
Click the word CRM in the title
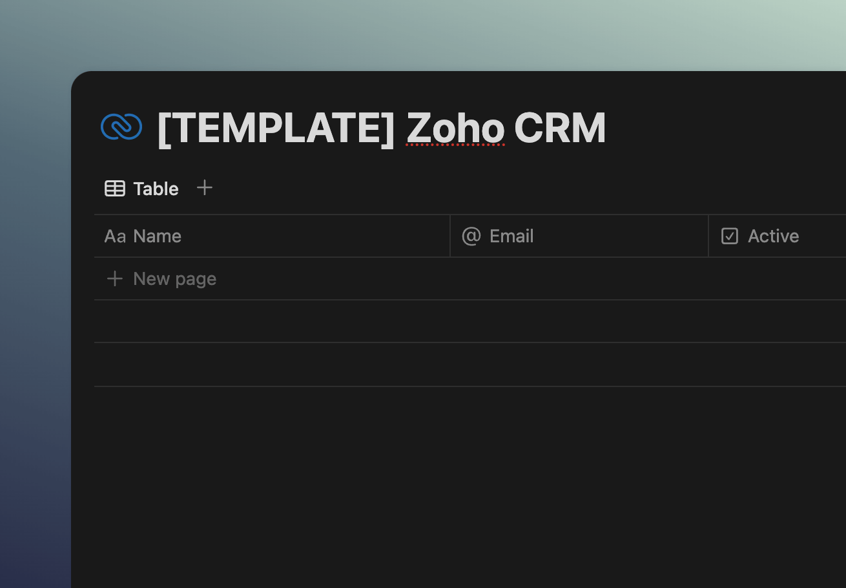[560, 128]
